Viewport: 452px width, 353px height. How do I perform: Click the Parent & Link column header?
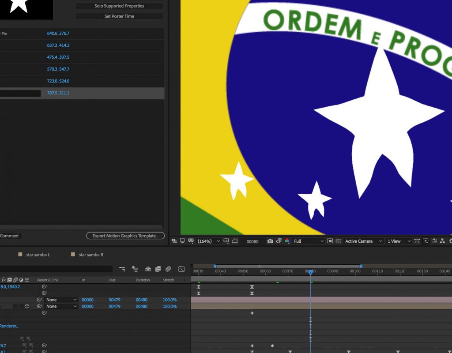pos(48,280)
